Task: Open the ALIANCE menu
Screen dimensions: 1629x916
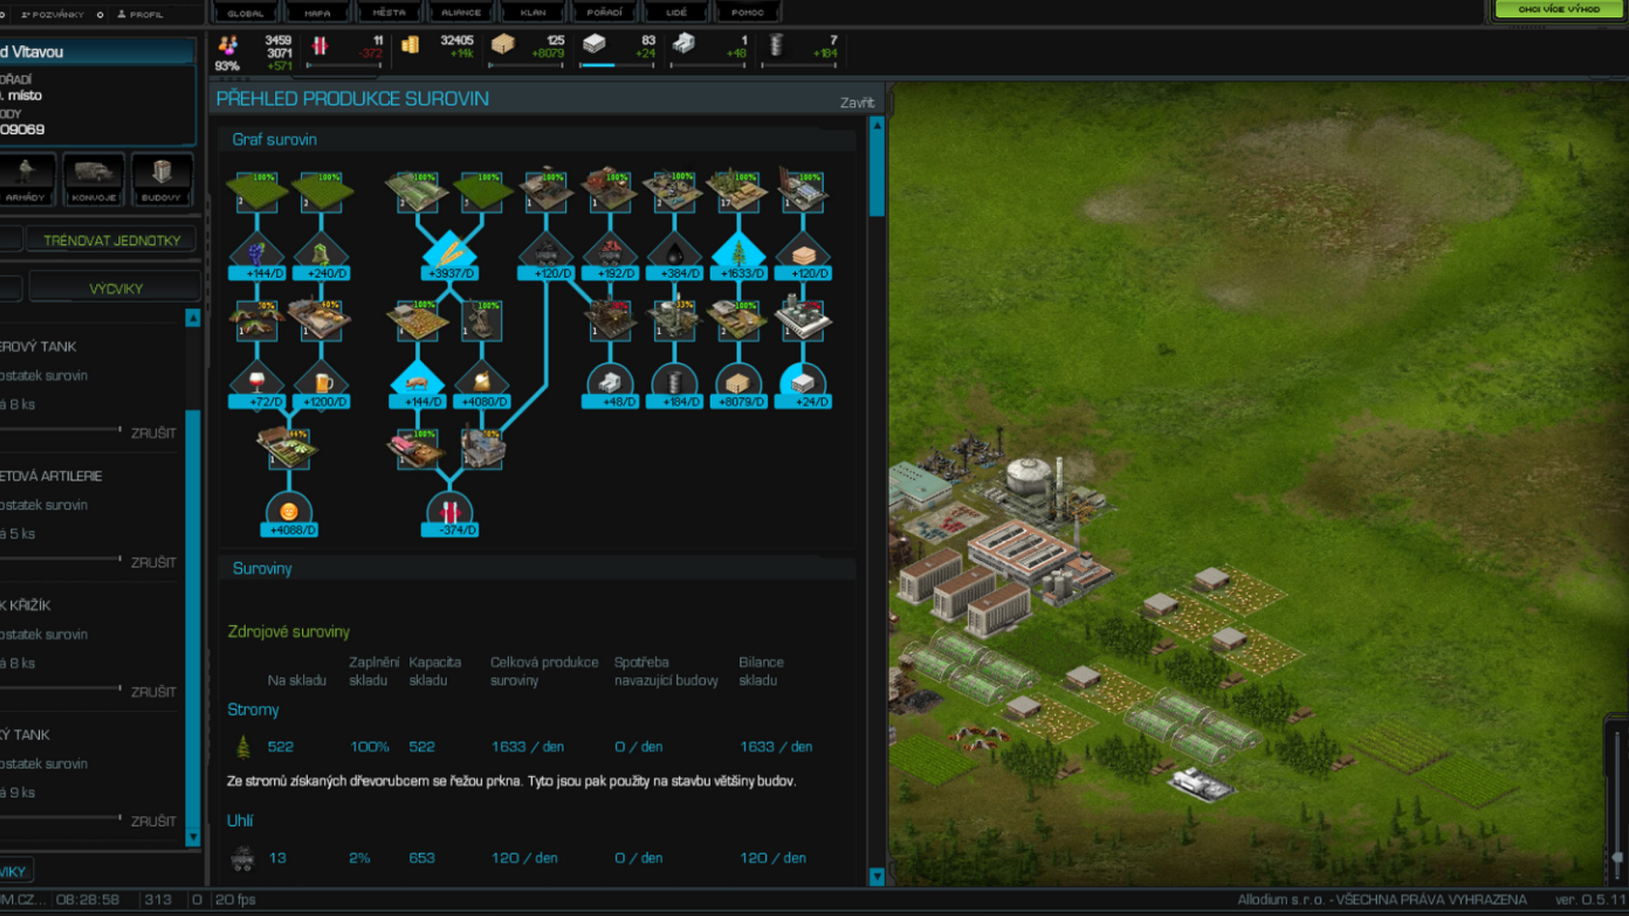Action: coord(459,12)
